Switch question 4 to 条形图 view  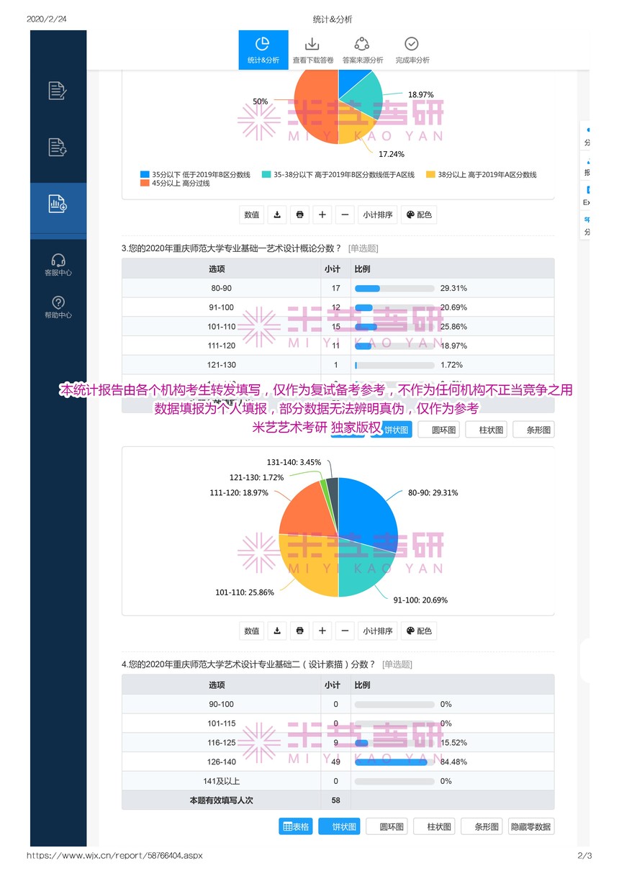[x=482, y=827]
